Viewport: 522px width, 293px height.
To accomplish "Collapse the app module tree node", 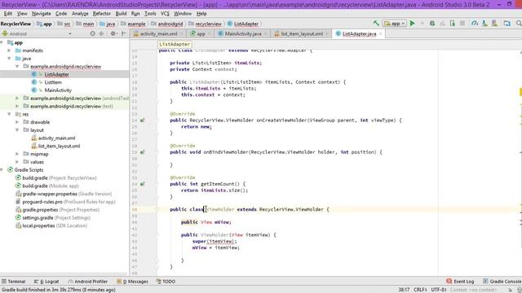I will click(2, 42).
